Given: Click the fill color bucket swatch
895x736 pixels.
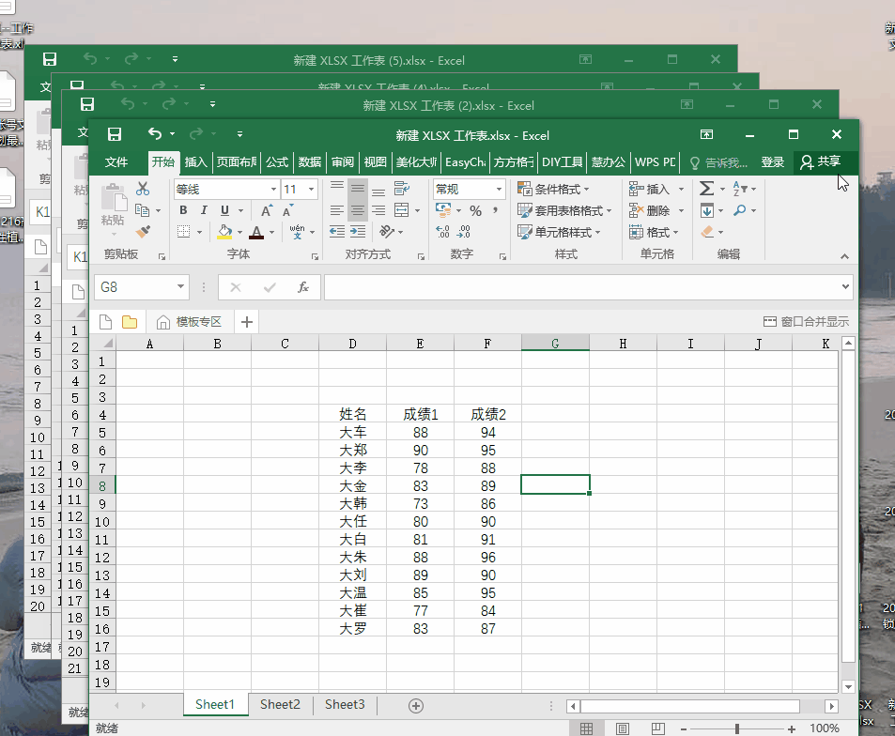Looking at the screenshot, I should (x=224, y=232).
